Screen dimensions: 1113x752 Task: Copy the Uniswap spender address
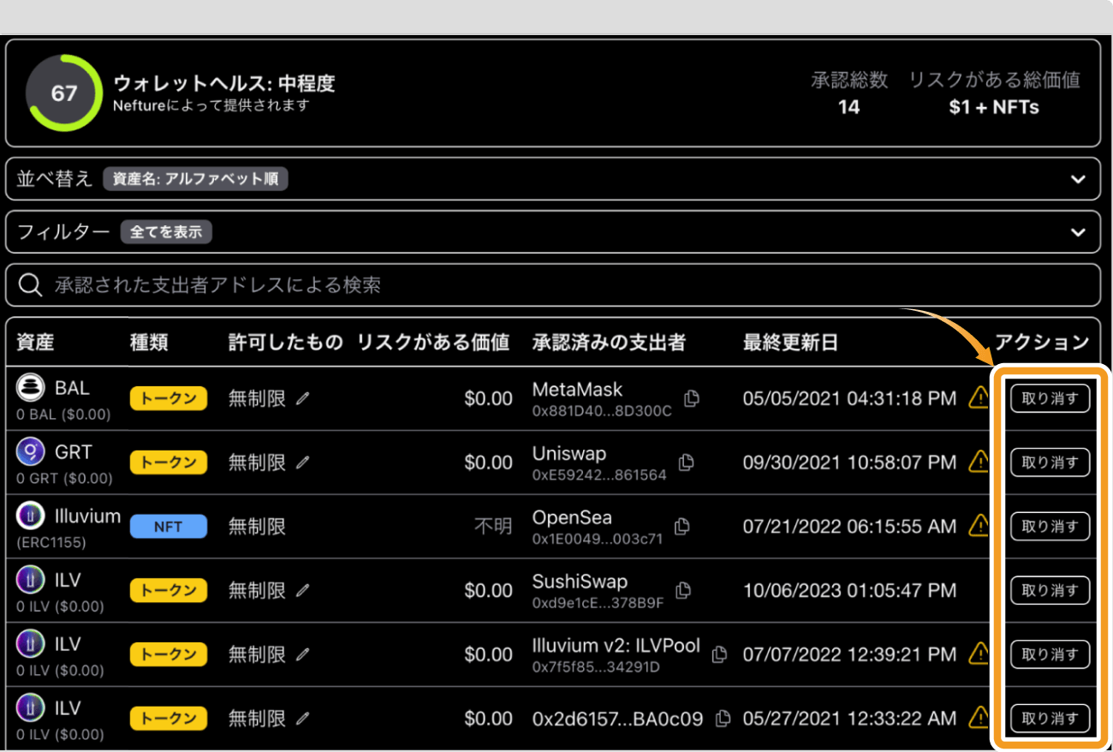(686, 463)
